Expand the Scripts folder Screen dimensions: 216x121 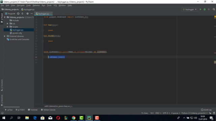7,27
